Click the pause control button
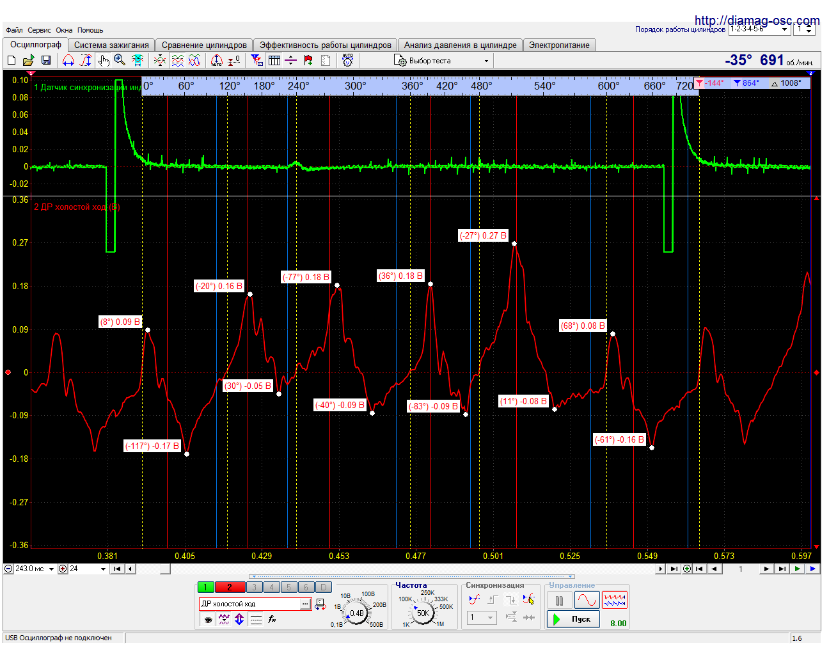Image resolution: width=829 pixels, height=646 pixels. 559,601
